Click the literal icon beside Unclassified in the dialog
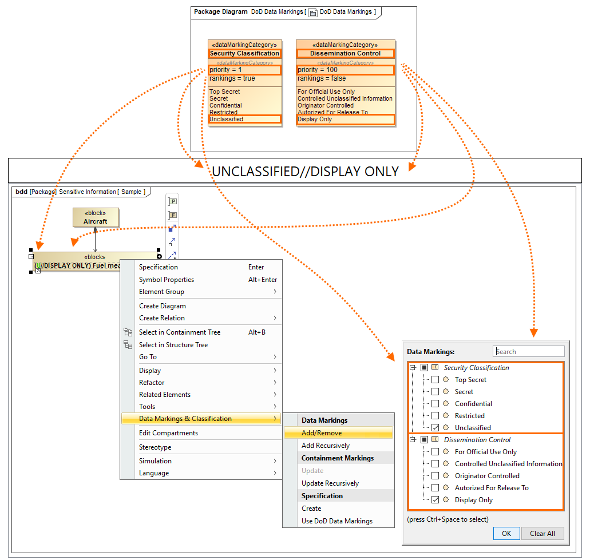Image resolution: width=590 pixels, height=560 pixels. [446, 427]
